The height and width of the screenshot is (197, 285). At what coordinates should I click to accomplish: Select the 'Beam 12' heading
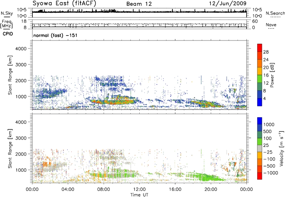[x=139, y=4]
